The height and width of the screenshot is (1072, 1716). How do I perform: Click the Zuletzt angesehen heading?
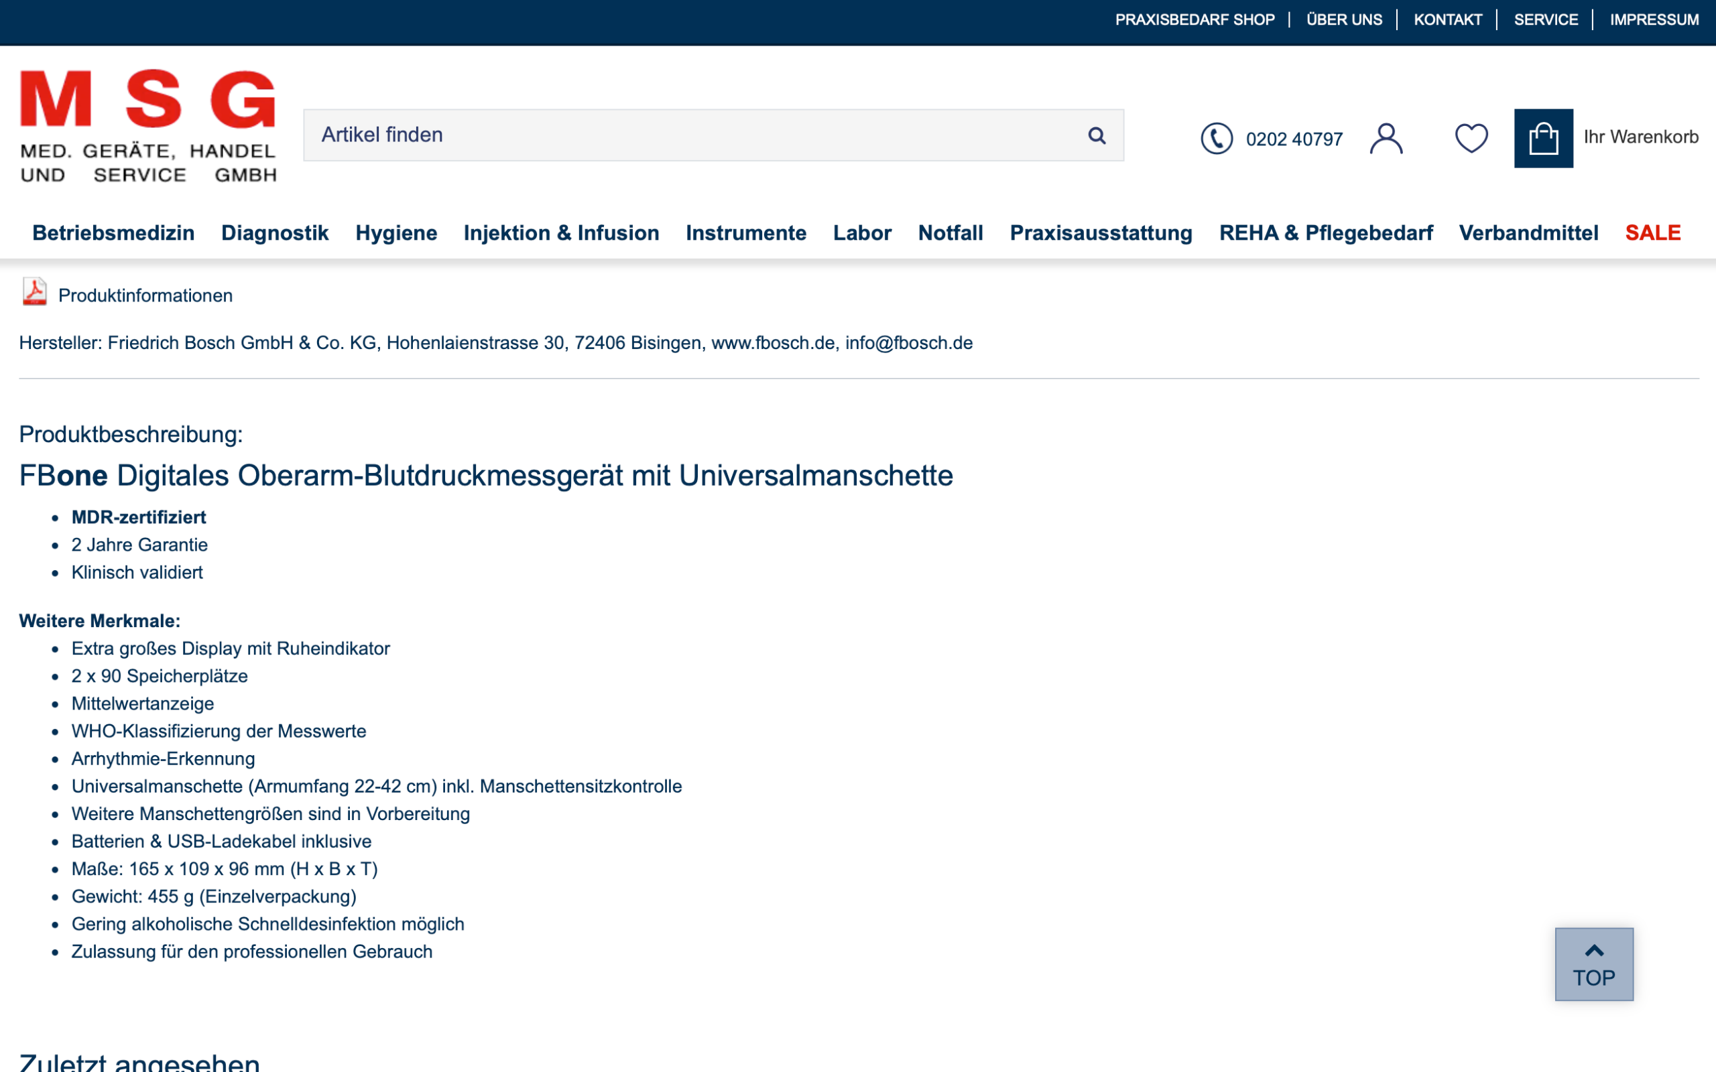click(x=139, y=1062)
